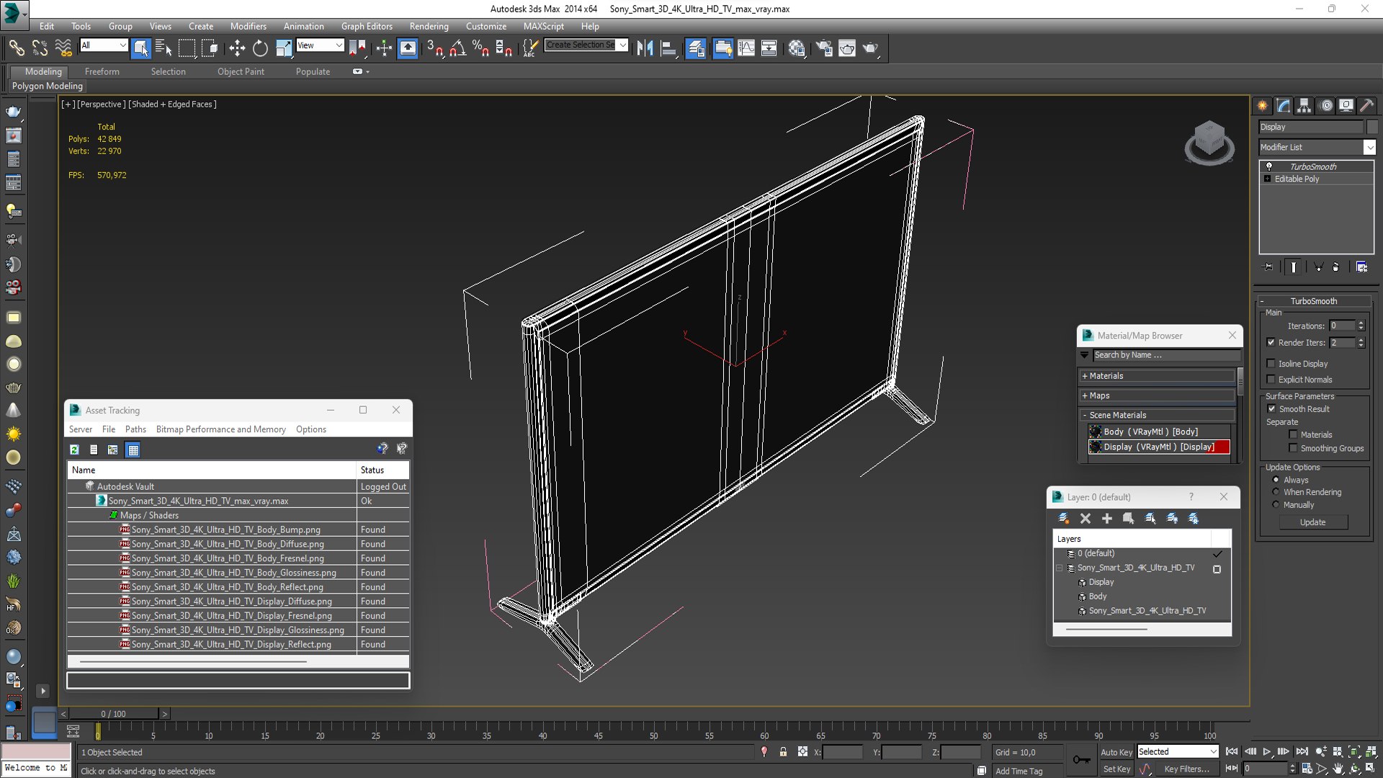Click Search by Name field in Material Browser
The width and height of the screenshot is (1383, 778).
point(1166,355)
